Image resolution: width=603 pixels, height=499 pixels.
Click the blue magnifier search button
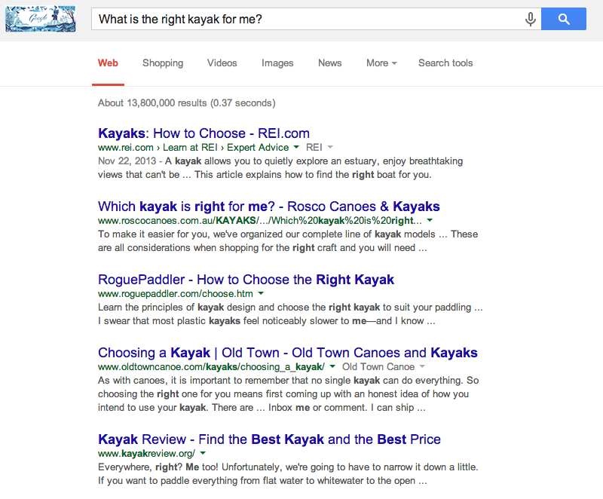[x=563, y=19]
